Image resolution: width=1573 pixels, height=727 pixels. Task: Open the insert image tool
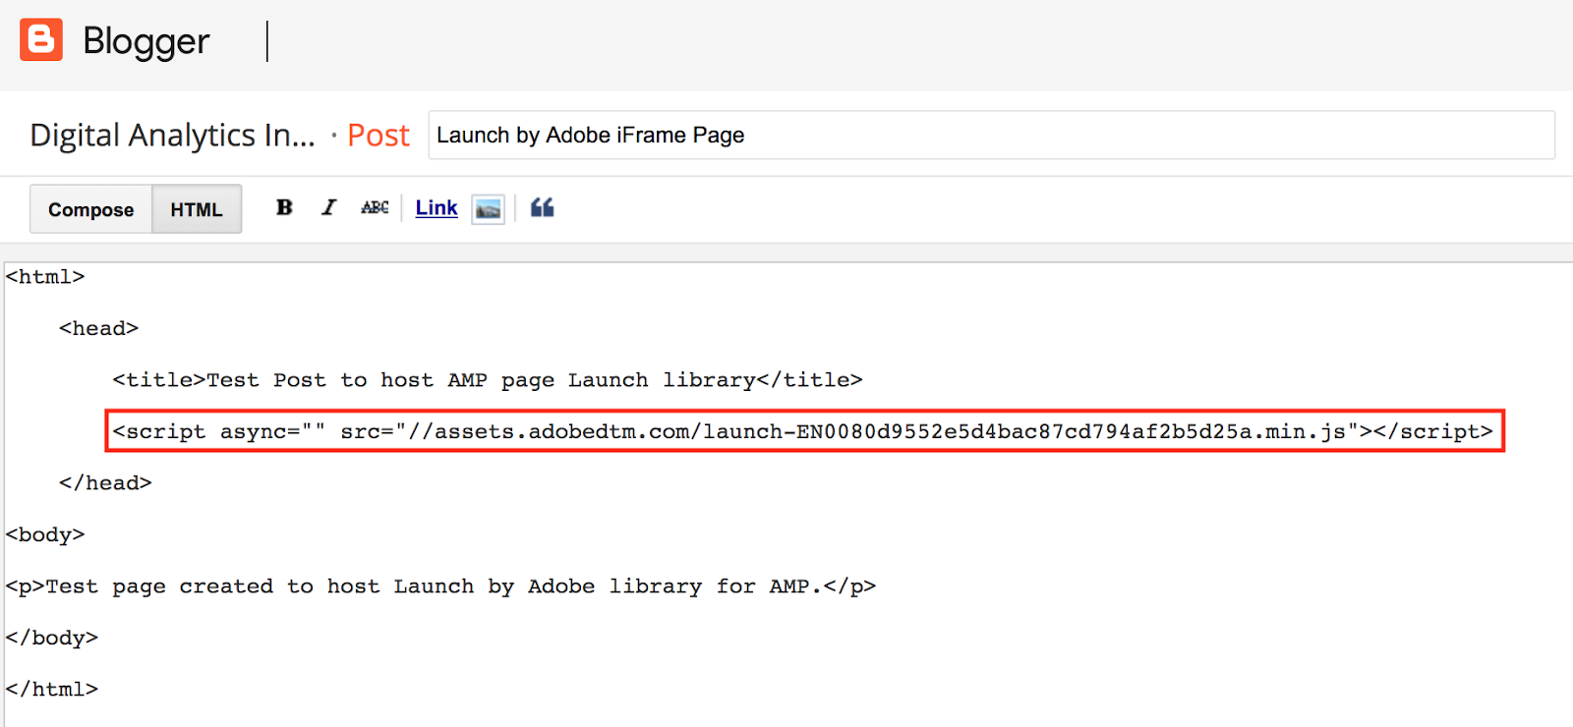488,208
